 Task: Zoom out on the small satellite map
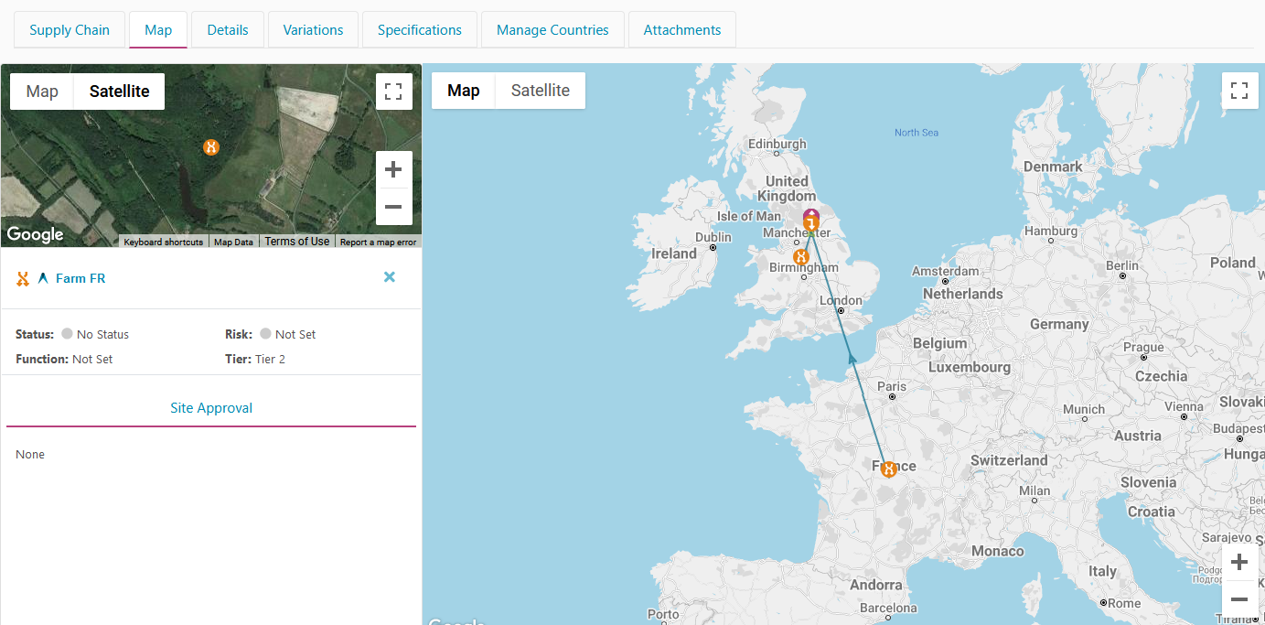393,207
